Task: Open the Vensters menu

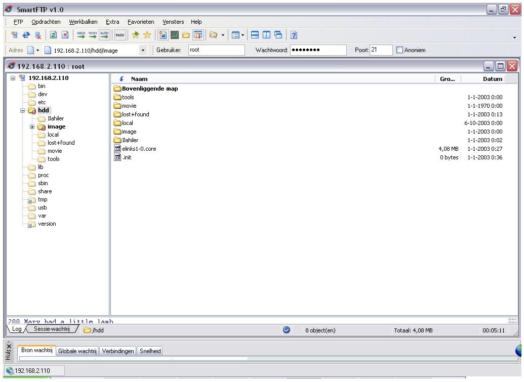Action: 173,22
